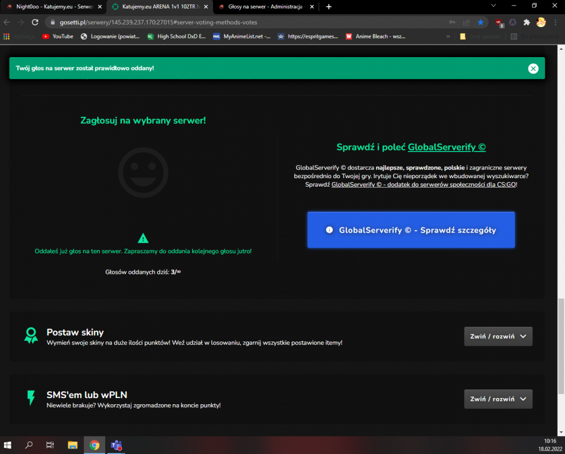Dismiss the green vote success notification
This screenshot has width=565, height=454.
[533, 68]
